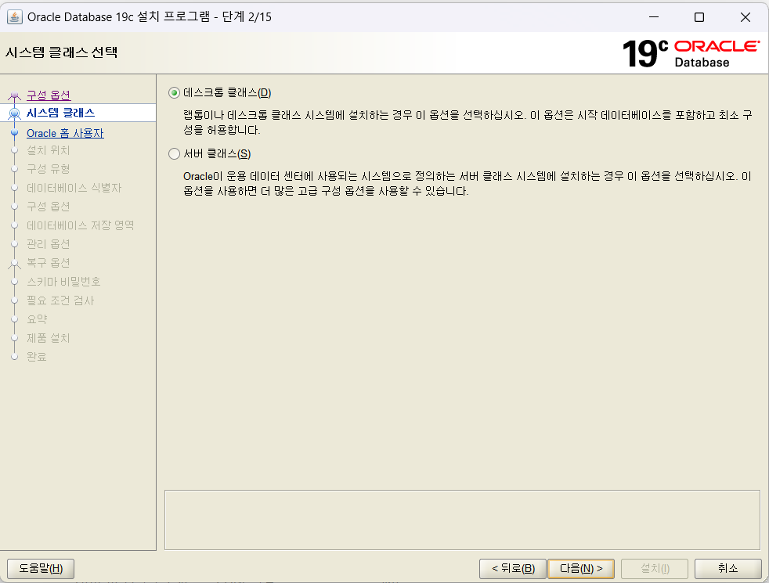Go back with the 뒤로(B) button

pyautogui.click(x=512, y=569)
